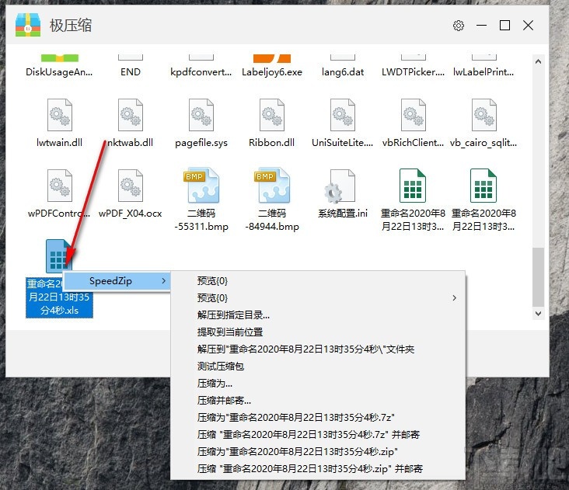Select the lwLabelPrint... file label
Image resolution: width=569 pixels, height=490 pixels.
coord(483,72)
